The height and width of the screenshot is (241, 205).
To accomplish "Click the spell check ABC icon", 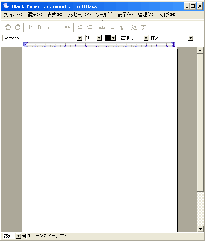I will pyautogui.click(x=143, y=27).
